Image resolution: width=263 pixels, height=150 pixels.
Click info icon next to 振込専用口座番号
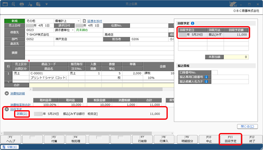coord(206,77)
